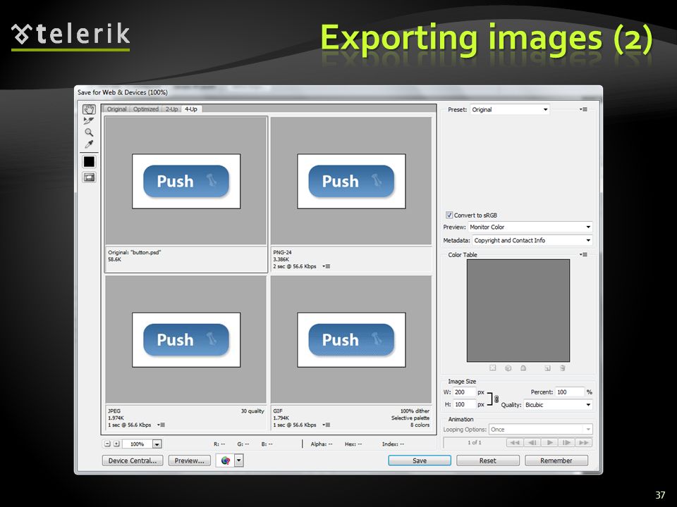Select the PNG-24 preview pane
Screen dimensions: 677x507
click(351, 194)
